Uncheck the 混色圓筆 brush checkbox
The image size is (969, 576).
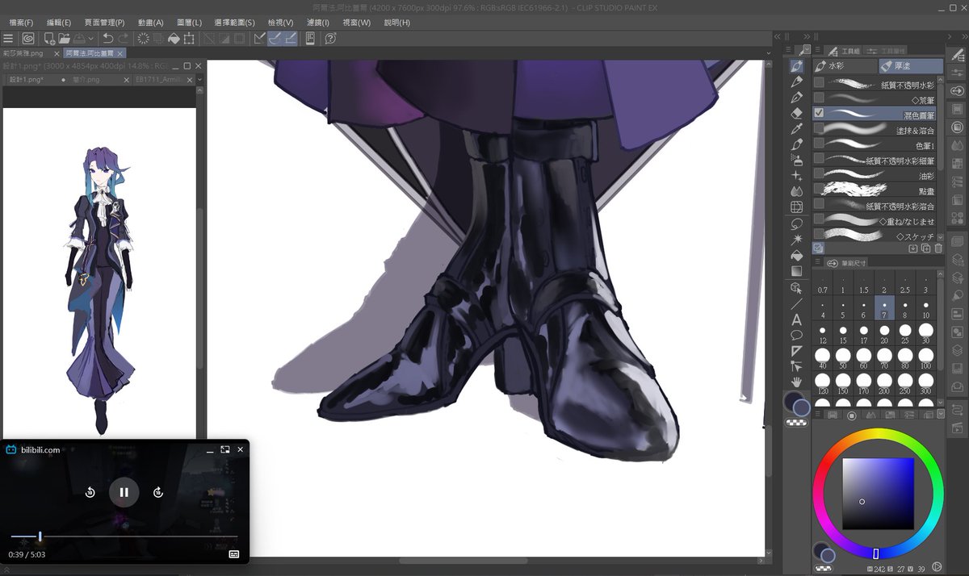coord(819,114)
